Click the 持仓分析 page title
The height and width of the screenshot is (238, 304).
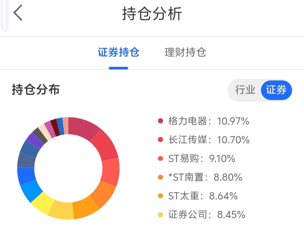[x=152, y=14]
